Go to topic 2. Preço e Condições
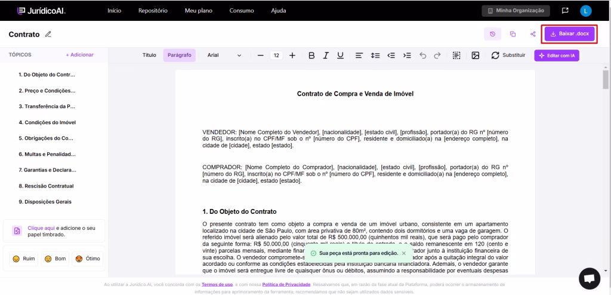 [x=47, y=91]
